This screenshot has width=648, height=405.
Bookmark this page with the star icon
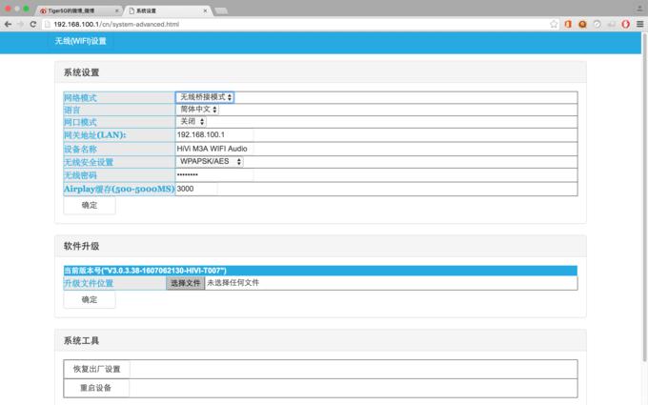tap(554, 24)
